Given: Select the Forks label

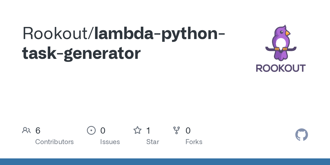Looking at the screenshot, I should (x=194, y=142).
